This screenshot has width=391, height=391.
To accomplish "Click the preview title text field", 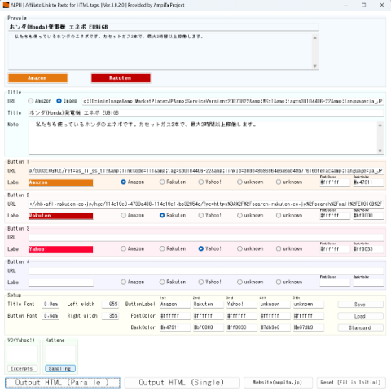I will point(163,27).
